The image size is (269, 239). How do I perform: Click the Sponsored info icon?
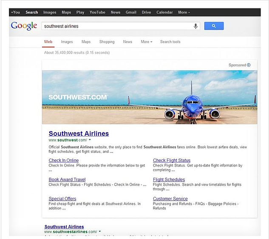coord(249,65)
